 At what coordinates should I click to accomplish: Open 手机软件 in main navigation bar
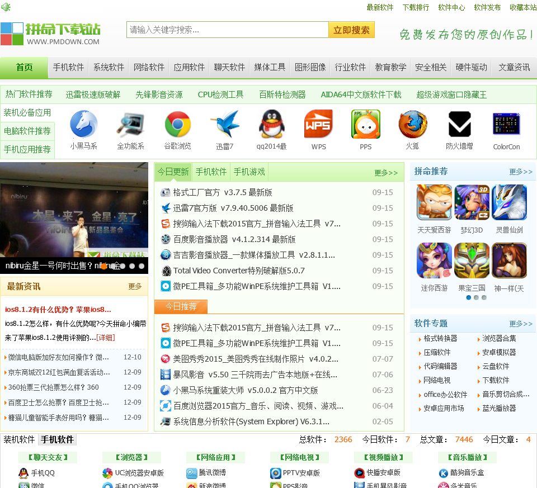pyautogui.click(x=68, y=67)
